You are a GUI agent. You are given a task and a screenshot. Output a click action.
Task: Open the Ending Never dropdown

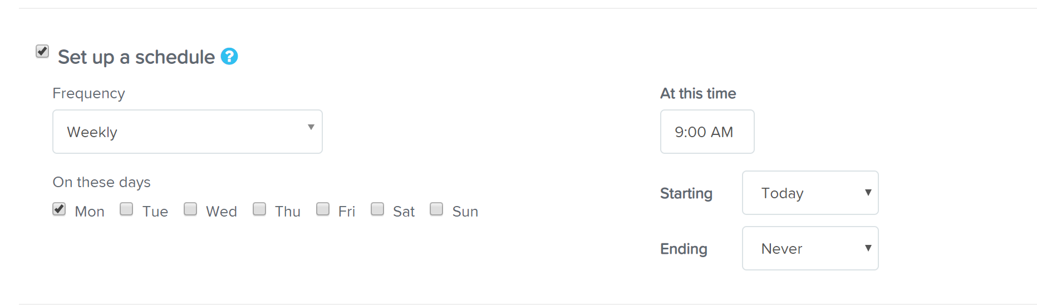click(x=810, y=248)
